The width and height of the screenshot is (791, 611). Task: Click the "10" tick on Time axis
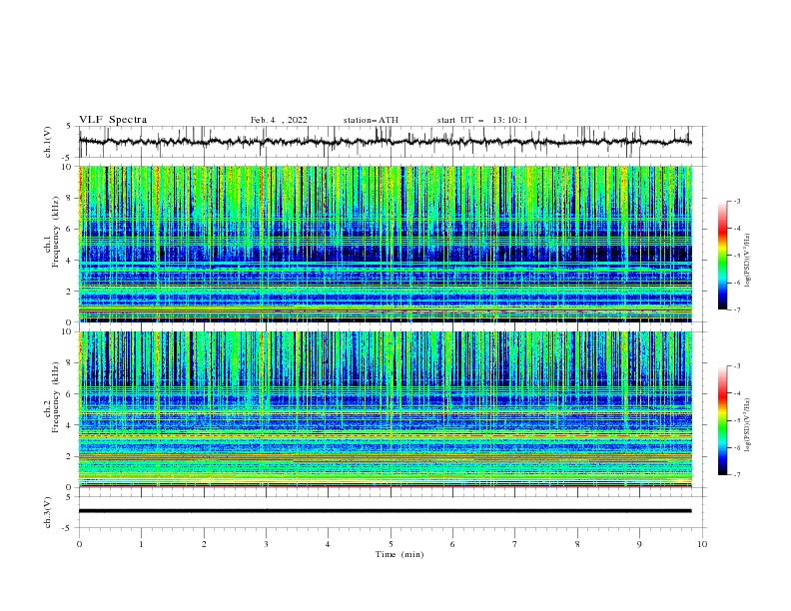click(x=702, y=544)
